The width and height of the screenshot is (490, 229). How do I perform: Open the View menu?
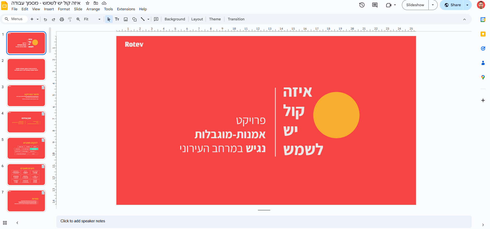[36, 9]
